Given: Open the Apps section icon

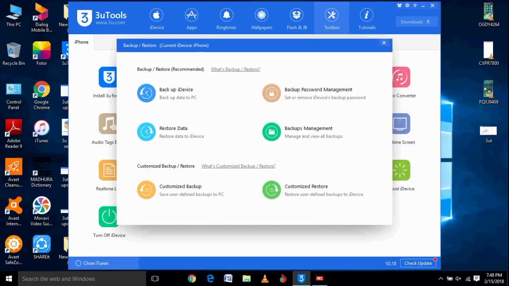Looking at the screenshot, I should (192, 15).
